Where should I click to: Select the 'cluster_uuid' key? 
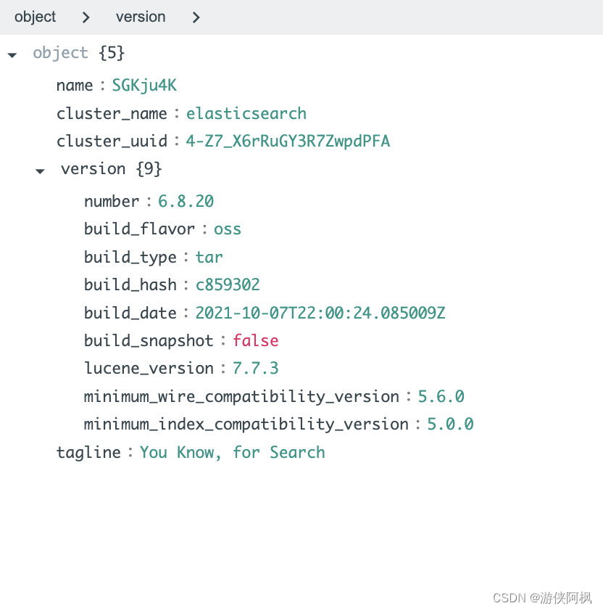112,141
